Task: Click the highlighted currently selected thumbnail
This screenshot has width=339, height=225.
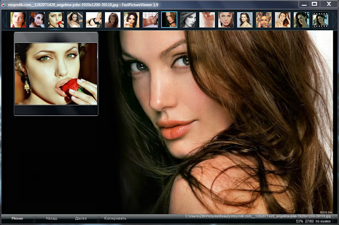Action: [169, 20]
